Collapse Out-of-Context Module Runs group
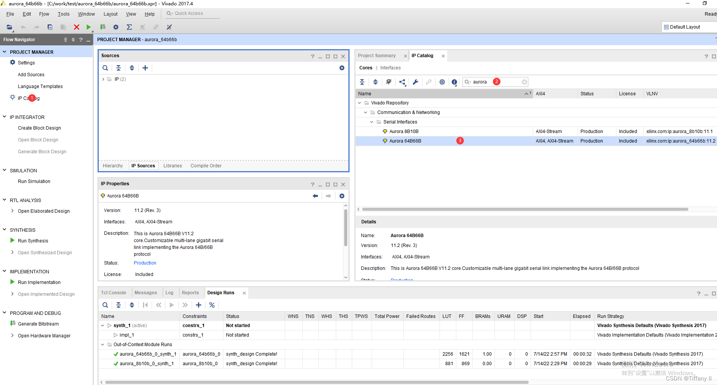The height and width of the screenshot is (385, 717). click(x=103, y=345)
